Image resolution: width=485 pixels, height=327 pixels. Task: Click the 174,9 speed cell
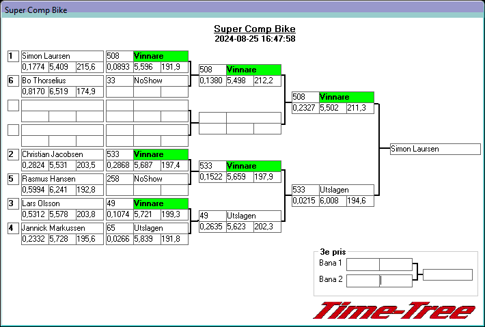pos(89,91)
